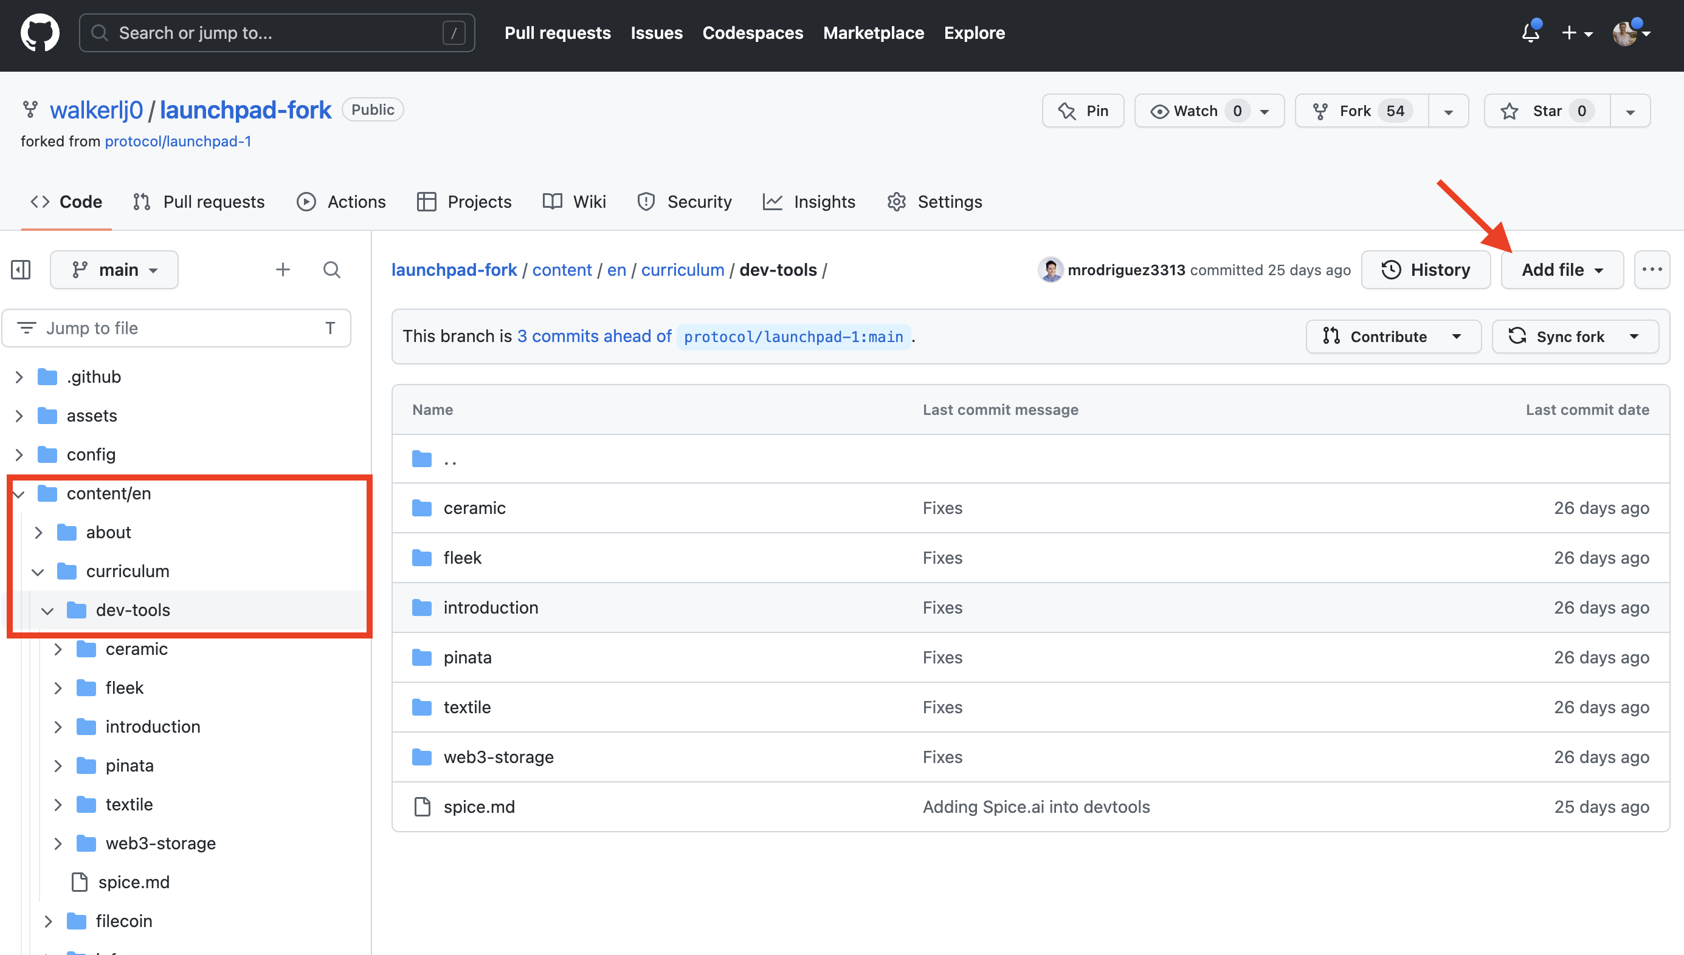Collapse the dev-tools folder in tree
Screen dimensions: 1684x955
[x=47, y=610]
